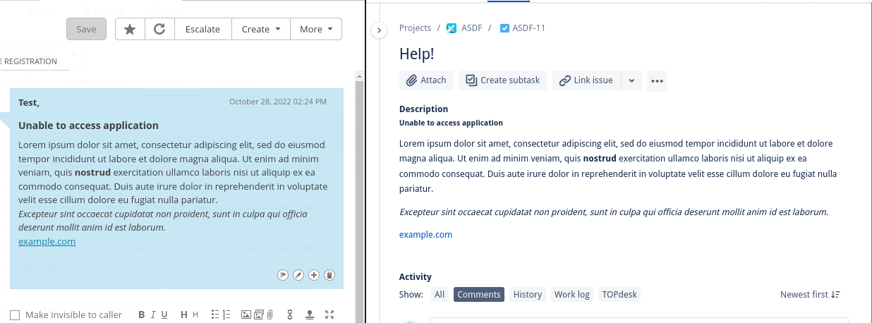Open the Create dropdown
Viewport: 872px width, 323px height.
261,29
